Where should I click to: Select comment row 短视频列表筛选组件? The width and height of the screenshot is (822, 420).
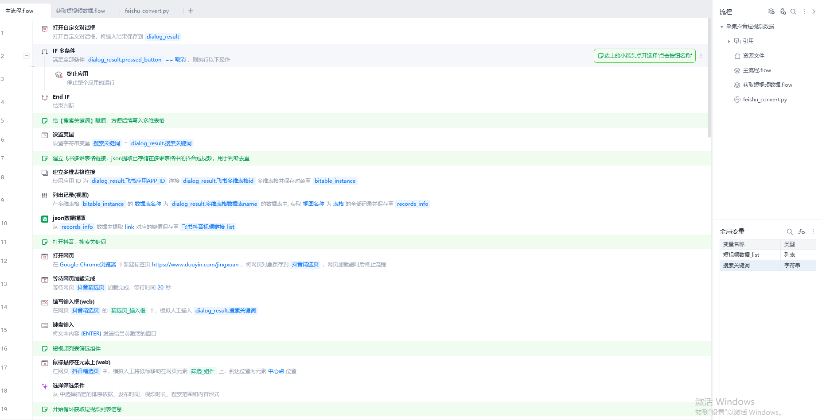372,349
